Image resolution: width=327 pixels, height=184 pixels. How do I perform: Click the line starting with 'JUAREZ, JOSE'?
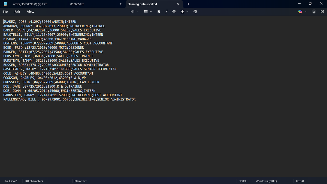(40, 22)
